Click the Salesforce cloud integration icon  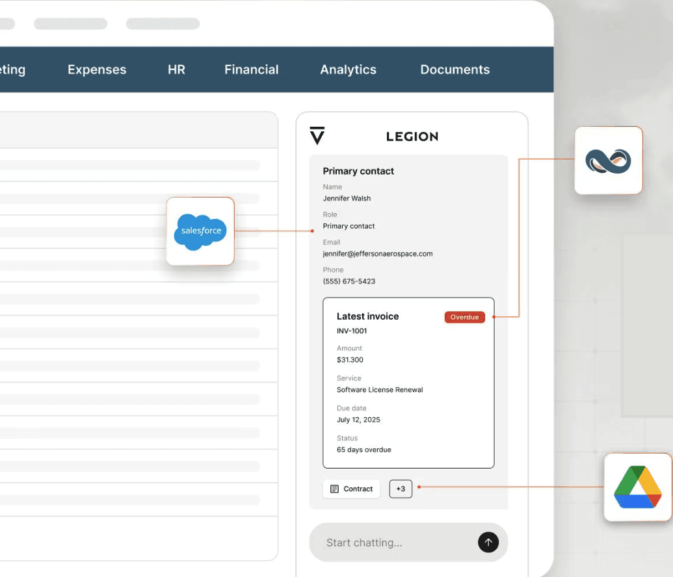(x=200, y=231)
